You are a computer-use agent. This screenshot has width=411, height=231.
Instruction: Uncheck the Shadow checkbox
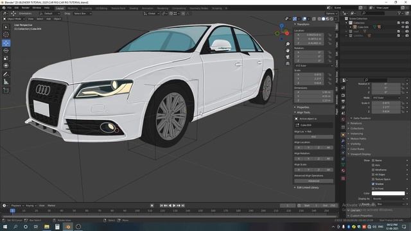tap(373, 184)
